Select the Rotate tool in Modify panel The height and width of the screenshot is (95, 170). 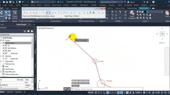coord(116,12)
